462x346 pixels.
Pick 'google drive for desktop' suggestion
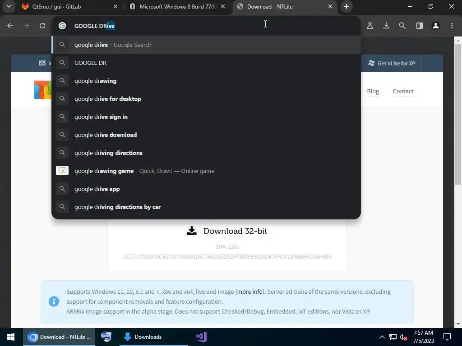[x=206, y=99]
